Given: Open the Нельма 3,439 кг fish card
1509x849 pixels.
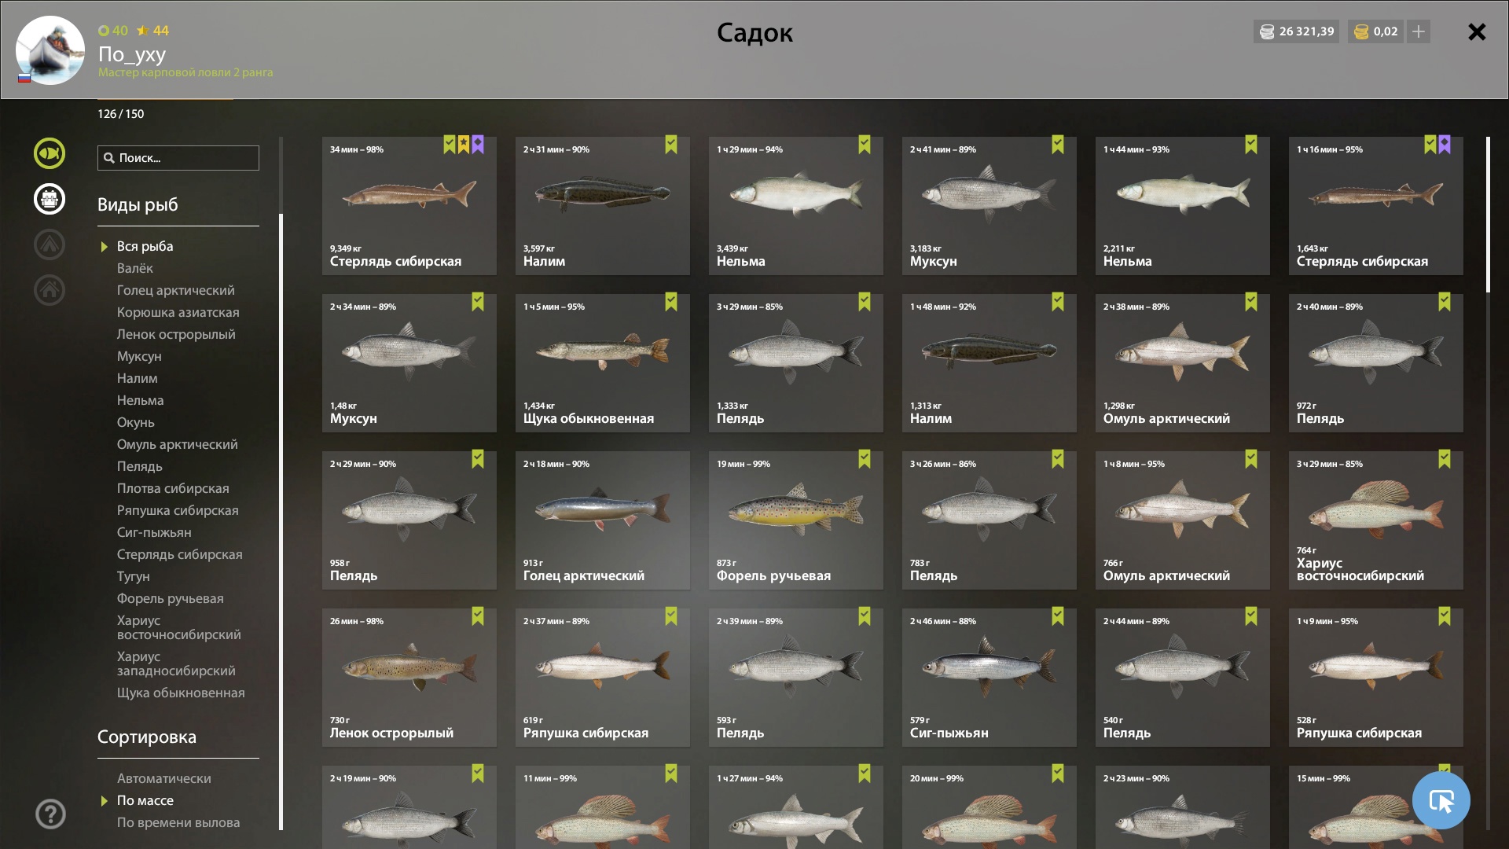Looking at the screenshot, I should point(796,206).
